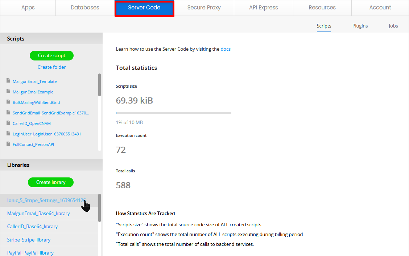Switch to the Databases tab
The height and width of the screenshot is (256, 409).
[x=85, y=8]
